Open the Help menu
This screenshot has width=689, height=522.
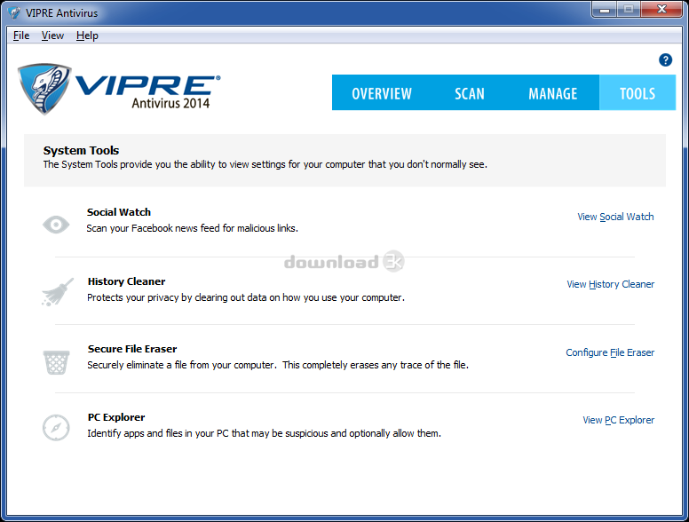pos(87,36)
